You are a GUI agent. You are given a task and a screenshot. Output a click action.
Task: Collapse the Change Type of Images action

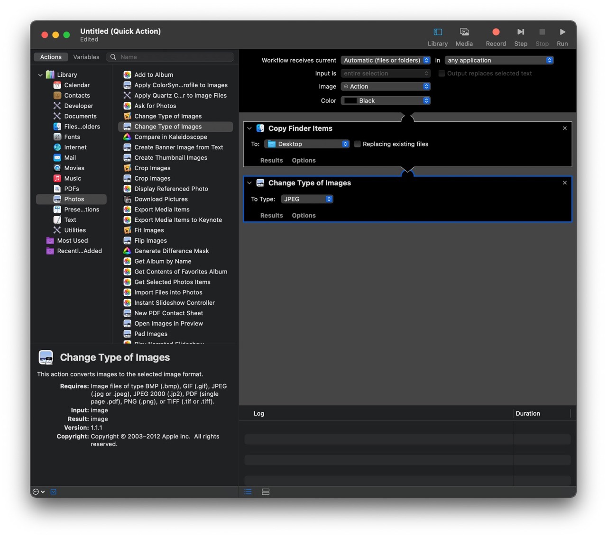(249, 183)
